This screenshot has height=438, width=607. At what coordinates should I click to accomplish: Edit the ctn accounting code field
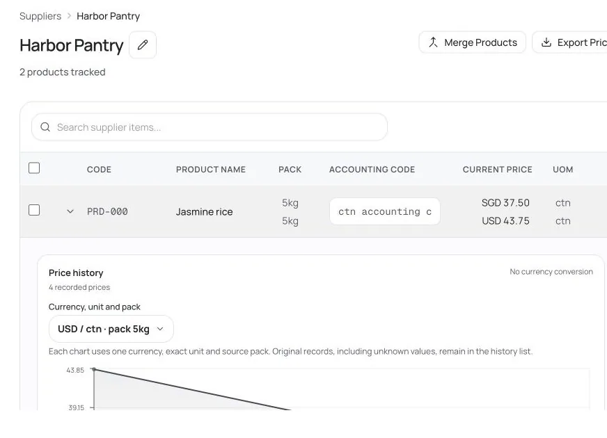point(385,211)
